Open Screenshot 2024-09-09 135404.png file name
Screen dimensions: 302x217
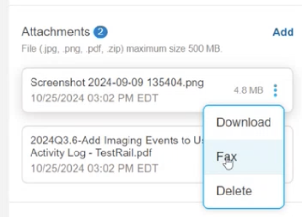[117, 83]
